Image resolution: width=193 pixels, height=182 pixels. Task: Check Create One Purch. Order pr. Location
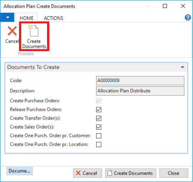coord(98,144)
